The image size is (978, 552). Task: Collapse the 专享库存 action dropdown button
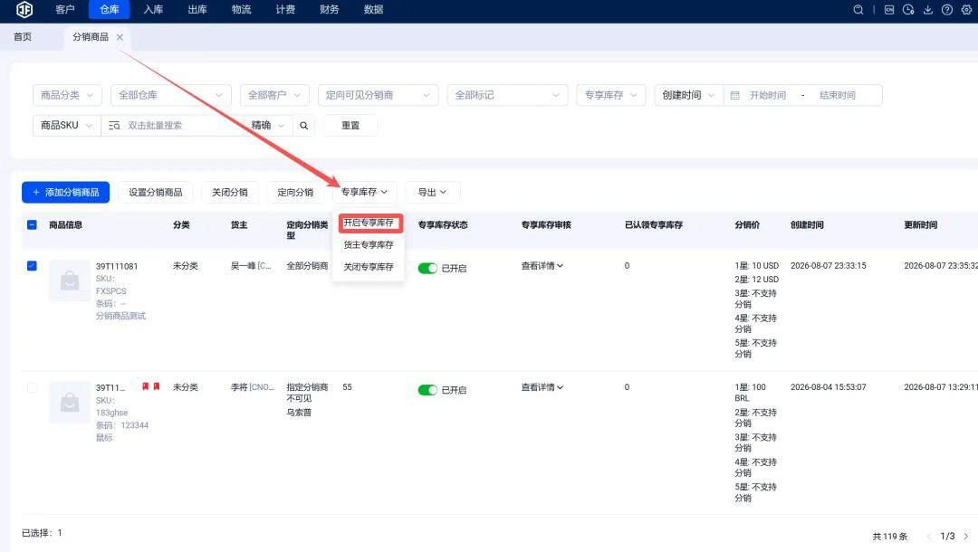(x=364, y=192)
